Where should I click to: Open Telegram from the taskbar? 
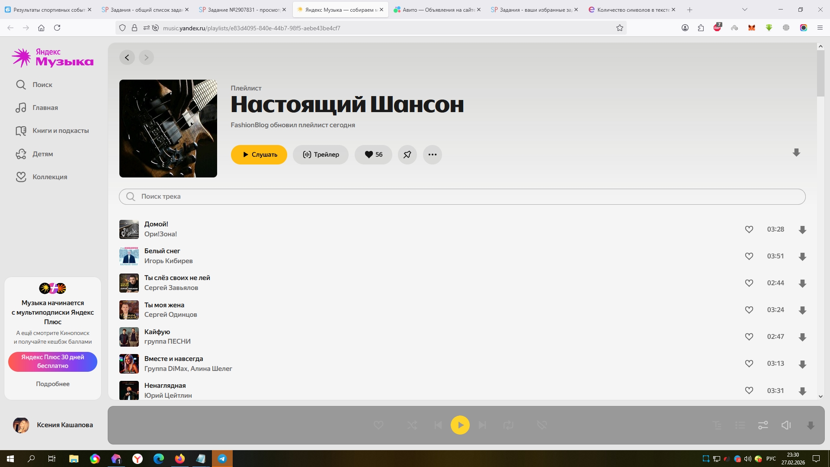[222, 459]
